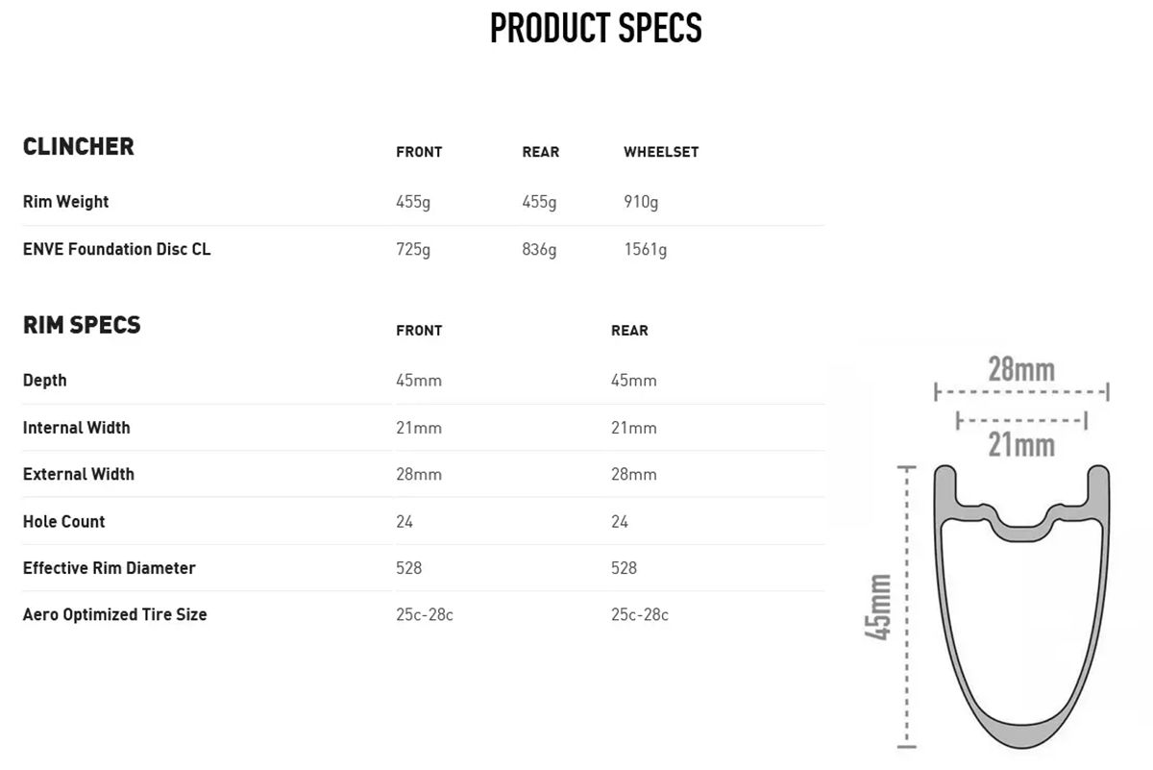Screen dimensions: 1153x770
Task: Click the Depth row label
Action: click(44, 381)
